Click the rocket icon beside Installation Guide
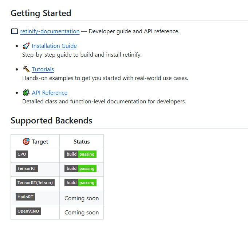 (26, 46)
